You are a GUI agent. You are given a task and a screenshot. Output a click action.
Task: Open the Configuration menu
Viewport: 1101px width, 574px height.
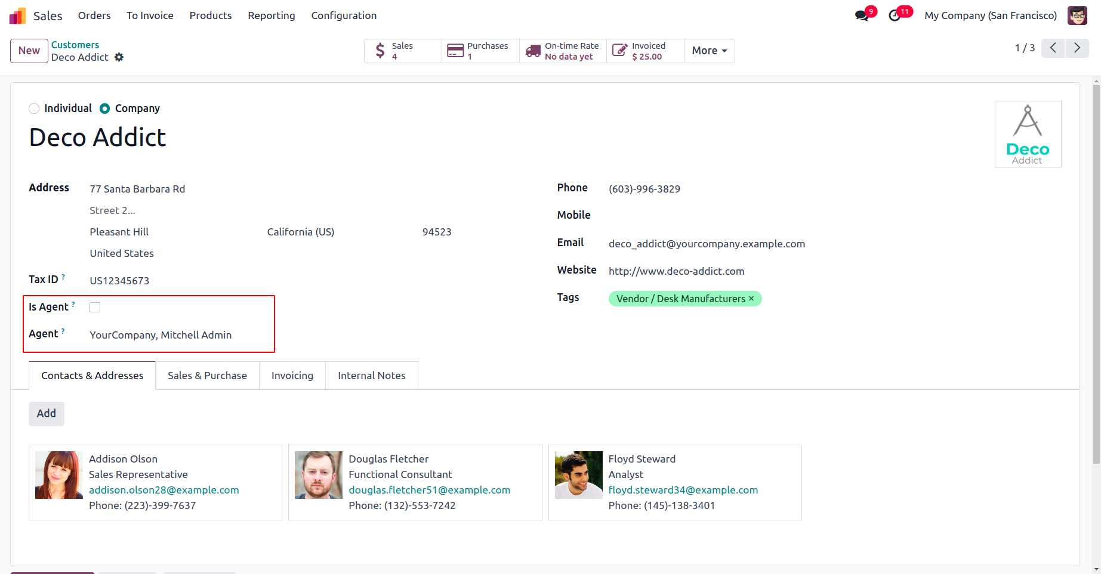click(x=344, y=15)
